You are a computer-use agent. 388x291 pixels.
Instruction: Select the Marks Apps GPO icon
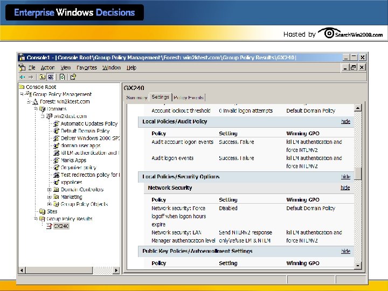point(56,160)
